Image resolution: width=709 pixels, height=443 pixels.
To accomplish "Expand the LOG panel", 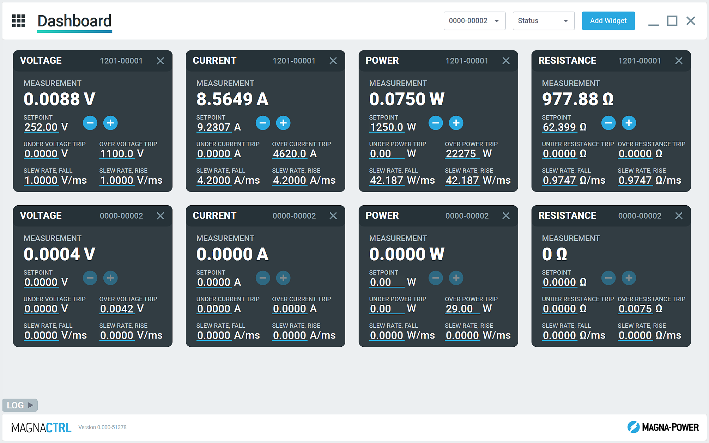I will [20, 405].
